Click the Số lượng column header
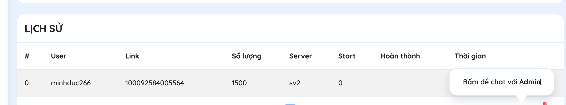The width and height of the screenshot is (566, 105). point(247,56)
